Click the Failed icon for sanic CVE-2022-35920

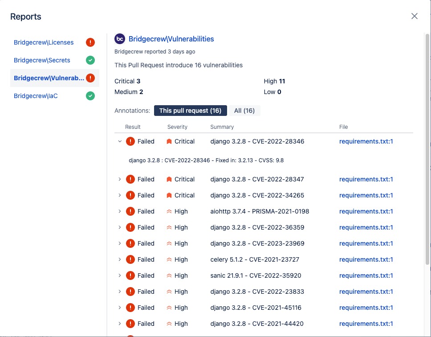pos(130,275)
